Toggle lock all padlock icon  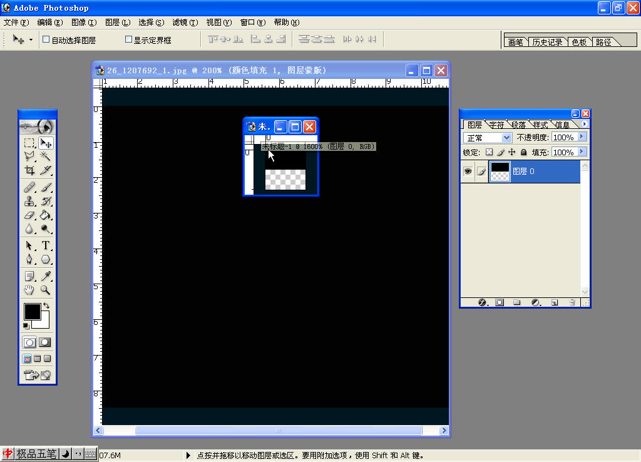(x=524, y=152)
